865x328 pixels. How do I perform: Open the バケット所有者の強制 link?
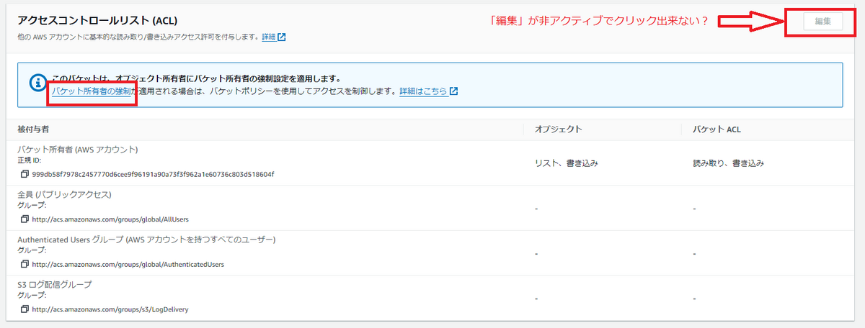coord(92,92)
